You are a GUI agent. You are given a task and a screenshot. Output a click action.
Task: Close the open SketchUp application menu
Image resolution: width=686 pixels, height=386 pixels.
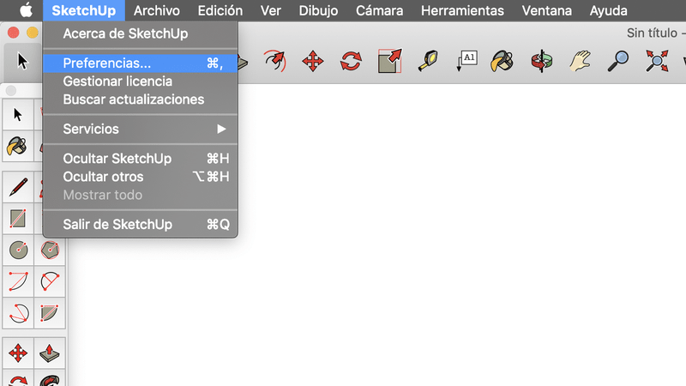tap(83, 10)
